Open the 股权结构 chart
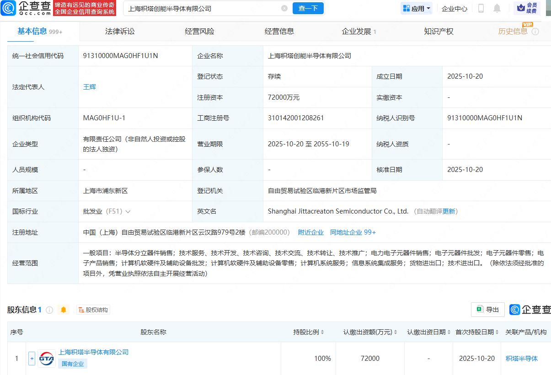Image resolution: width=551 pixels, height=375 pixels. click(x=93, y=310)
